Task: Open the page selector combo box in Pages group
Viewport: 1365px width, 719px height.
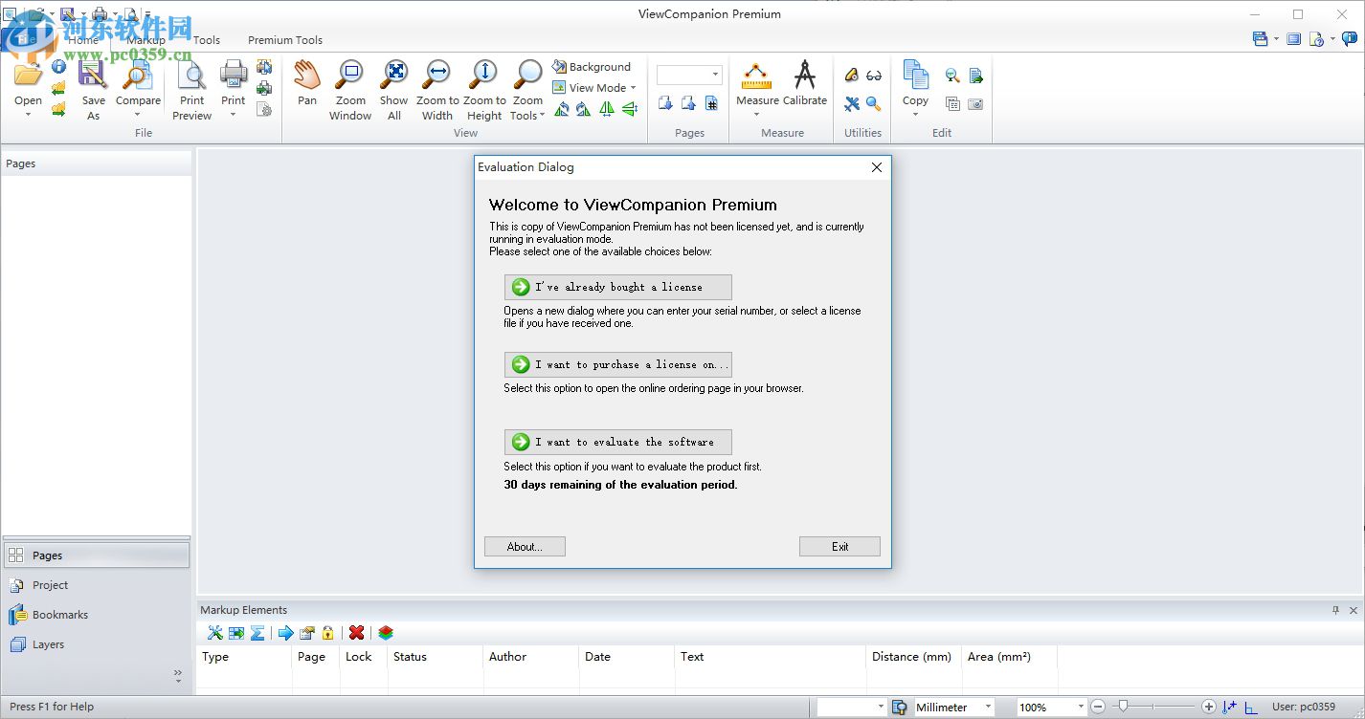Action: (x=689, y=75)
